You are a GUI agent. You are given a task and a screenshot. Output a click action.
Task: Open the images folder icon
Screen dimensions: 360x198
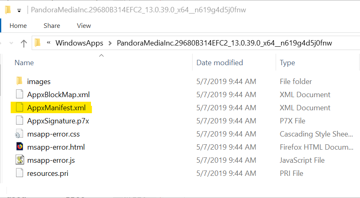(x=19, y=81)
